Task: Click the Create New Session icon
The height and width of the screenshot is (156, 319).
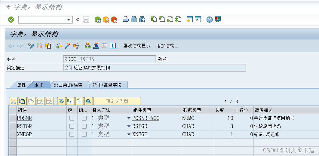Action: click(190, 20)
